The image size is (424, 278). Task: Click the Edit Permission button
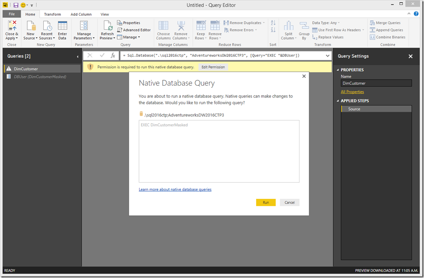[213, 67]
